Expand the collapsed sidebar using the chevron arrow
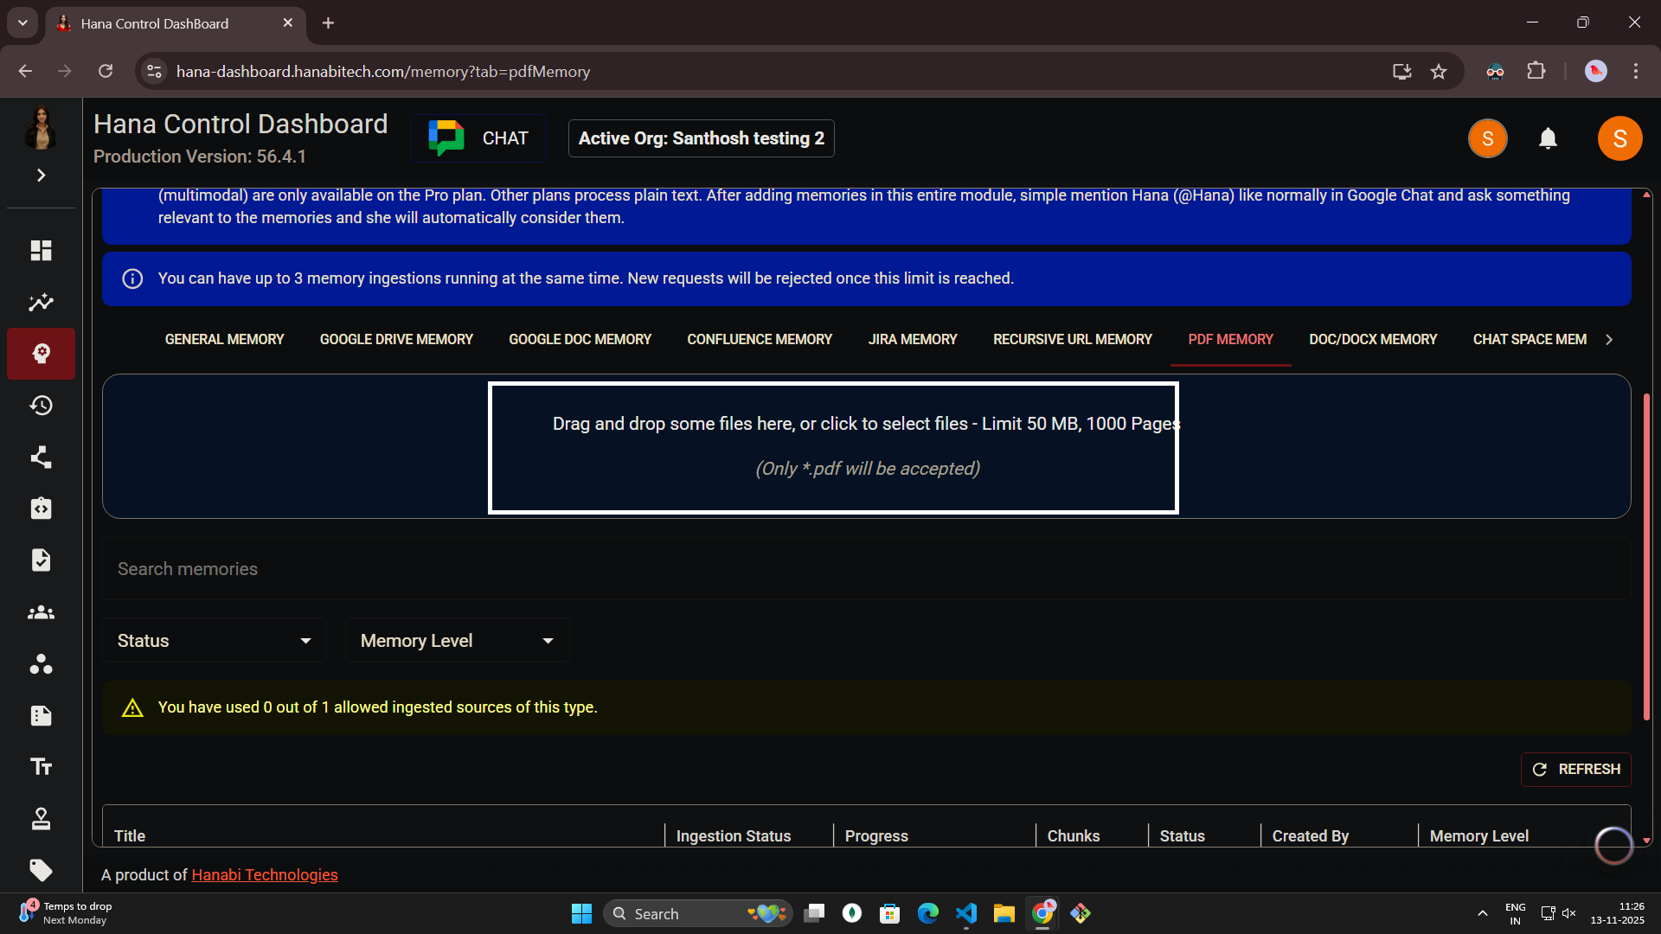This screenshot has width=1661, height=934. coord(41,175)
